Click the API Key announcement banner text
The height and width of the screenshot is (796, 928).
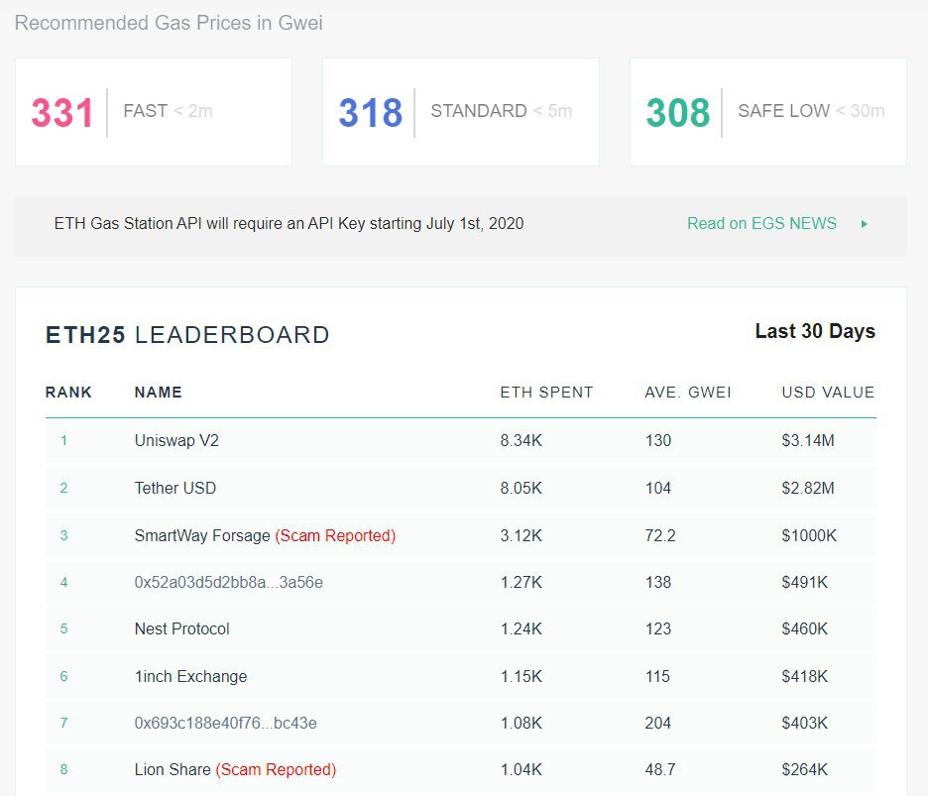pos(289,224)
